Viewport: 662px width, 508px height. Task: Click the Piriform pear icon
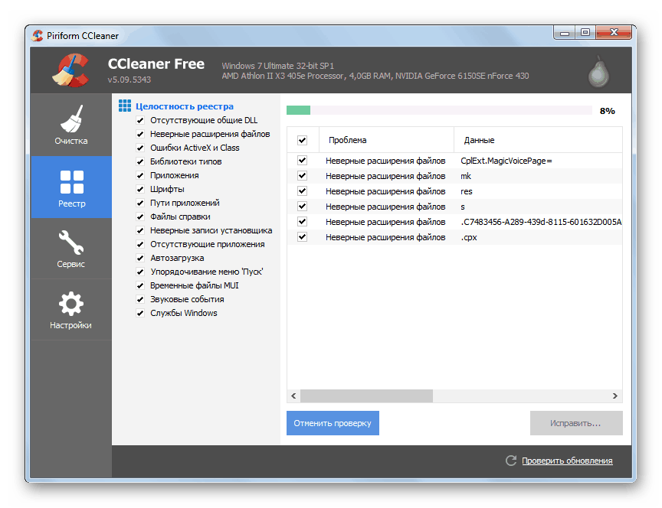[x=598, y=72]
